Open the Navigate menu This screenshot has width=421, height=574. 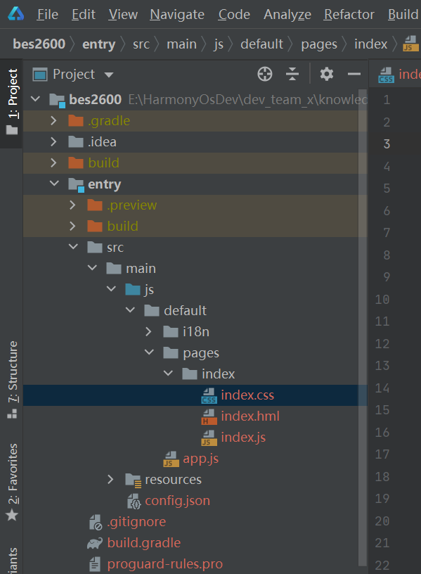(177, 15)
